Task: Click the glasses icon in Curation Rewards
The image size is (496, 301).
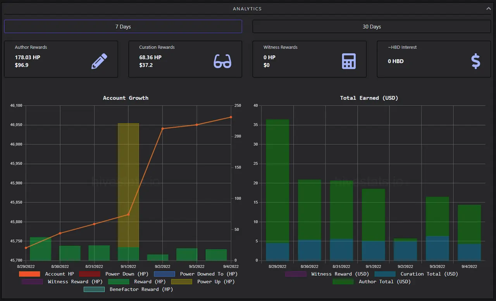Action: pos(222,61)
